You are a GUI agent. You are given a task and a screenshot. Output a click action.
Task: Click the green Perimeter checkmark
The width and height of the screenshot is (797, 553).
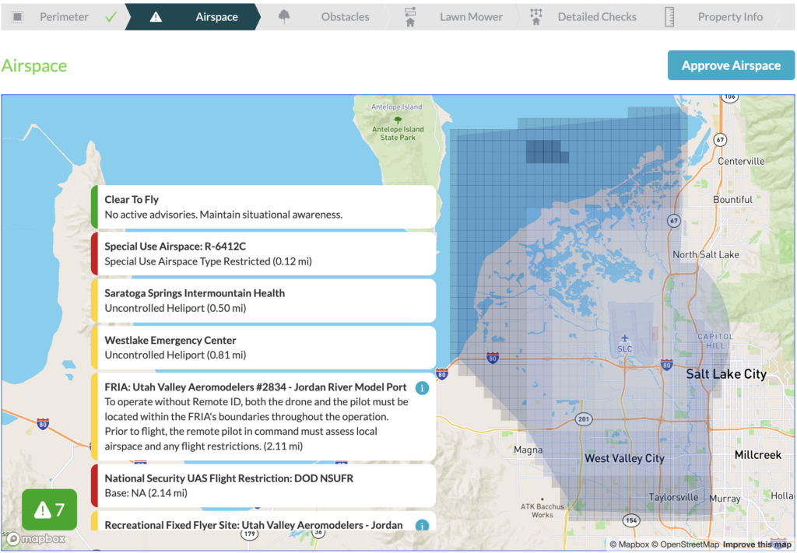point(111,17)
